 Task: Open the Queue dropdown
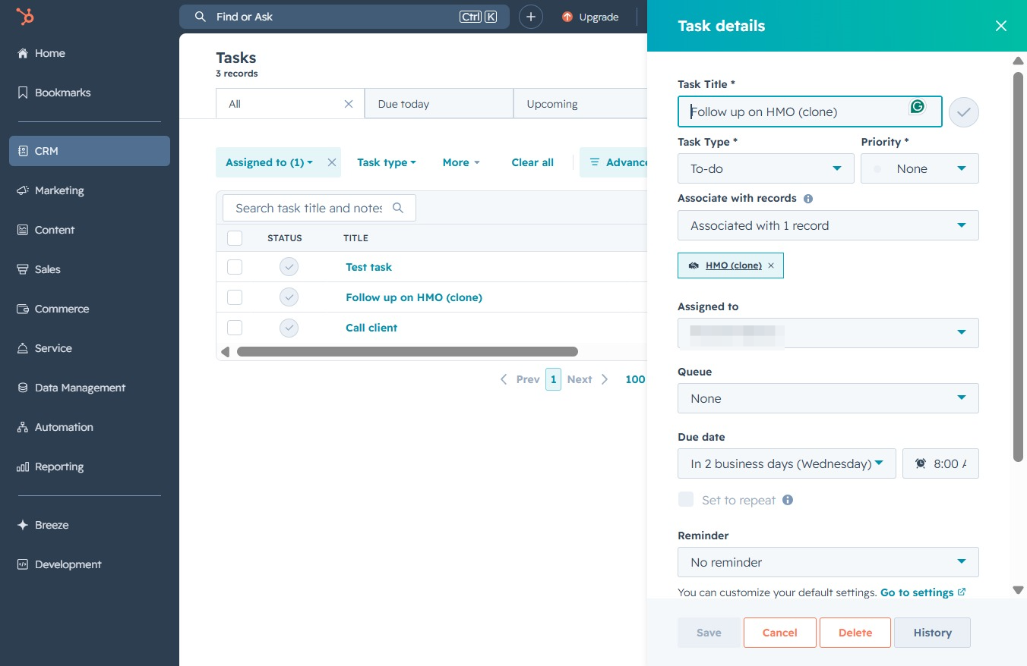coord(828,398)
